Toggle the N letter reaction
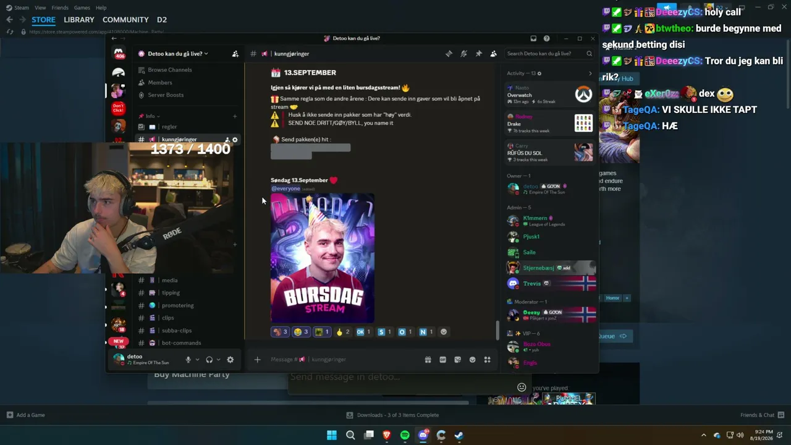 click(x=426, y=332)
